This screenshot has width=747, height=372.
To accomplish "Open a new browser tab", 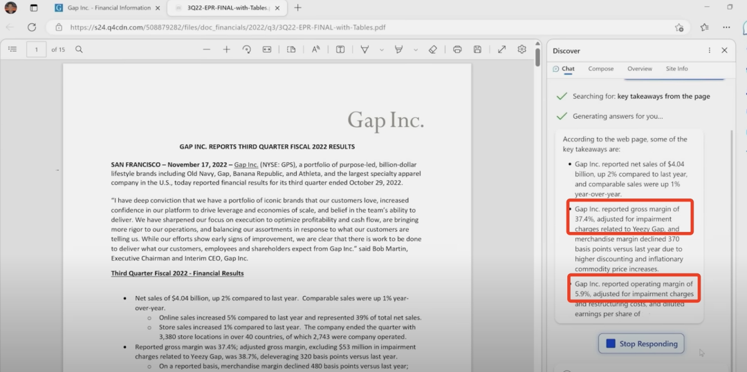I will [x=297, y=8].
